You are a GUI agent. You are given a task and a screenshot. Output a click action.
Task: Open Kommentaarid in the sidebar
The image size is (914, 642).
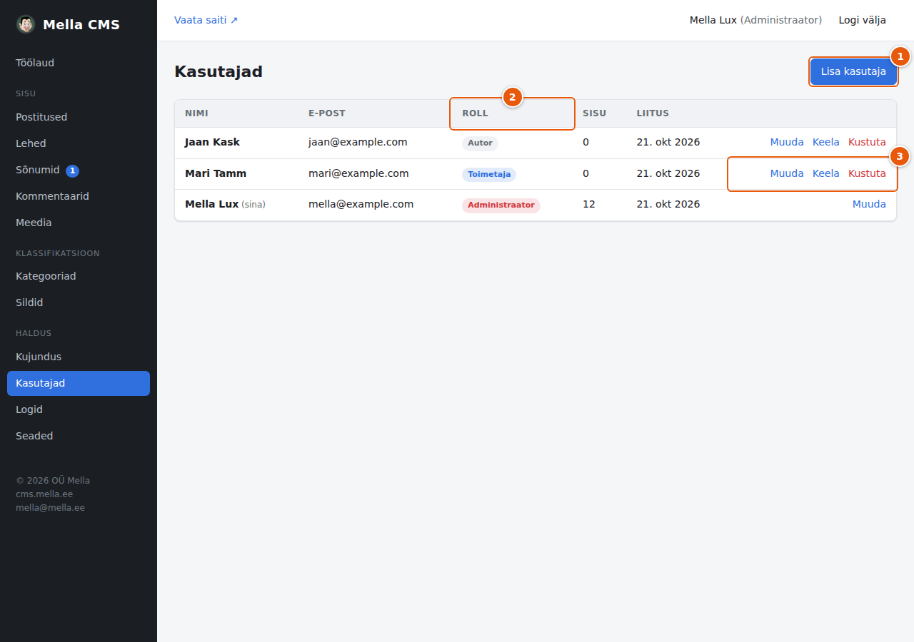pyautogui.click(x=79, y=196)
